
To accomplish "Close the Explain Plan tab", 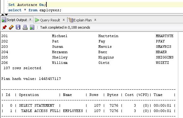I will (95, 20).
